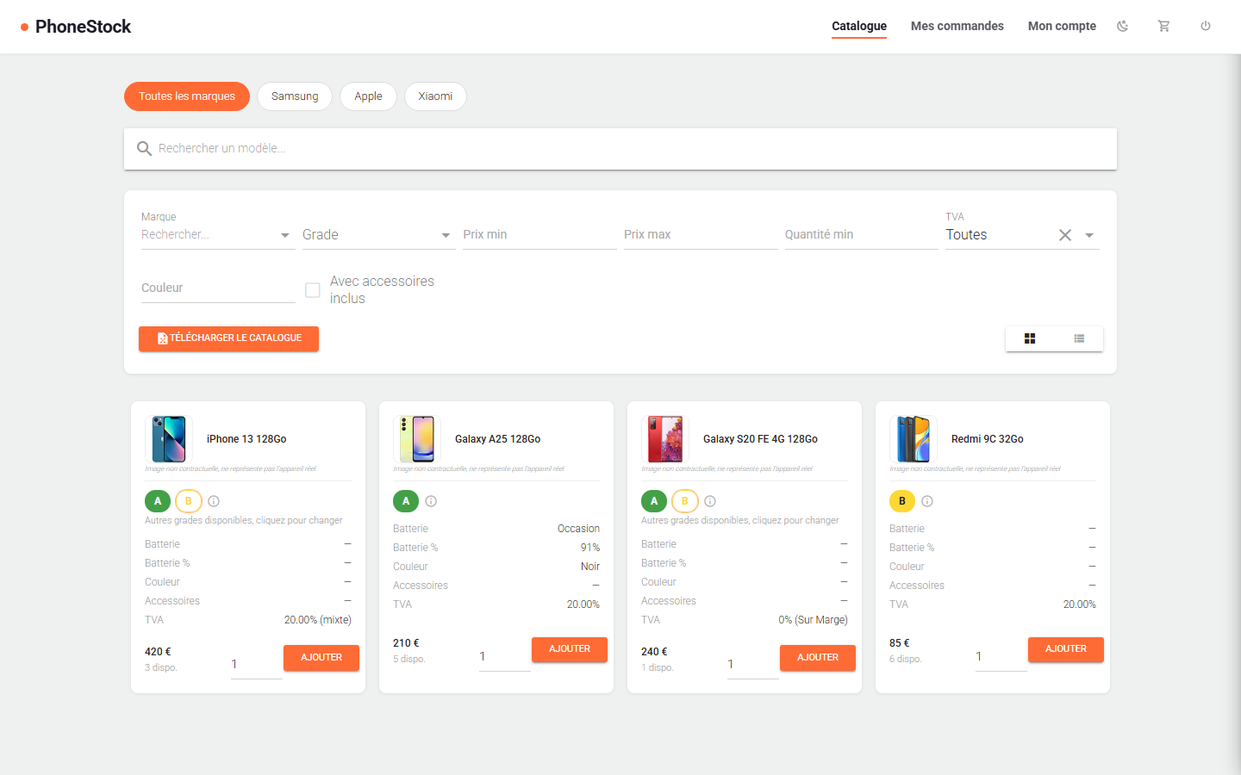Click the Galaxy A25 128Go title
1241x775 pixels.
point(498,439)
